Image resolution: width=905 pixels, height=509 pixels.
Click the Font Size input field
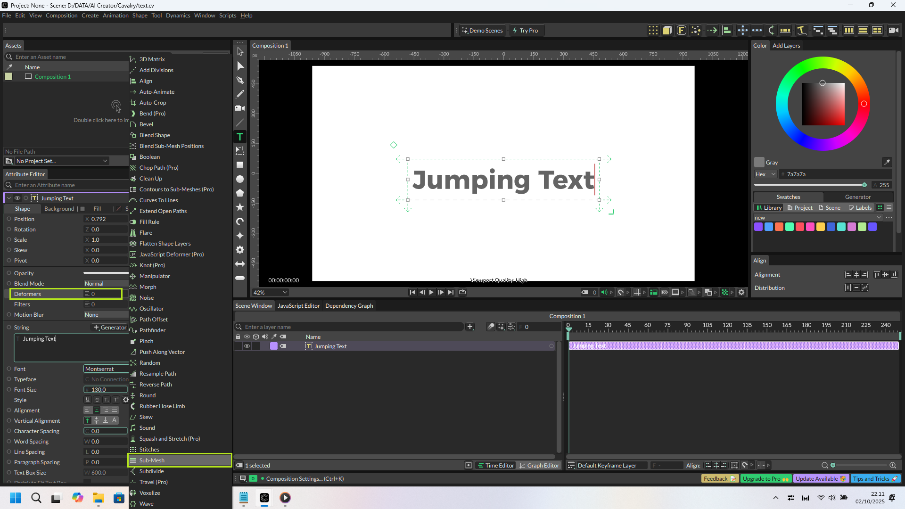(106, 390)
